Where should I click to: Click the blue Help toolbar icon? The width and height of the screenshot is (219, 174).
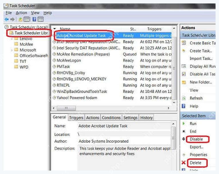coord(34,19)
